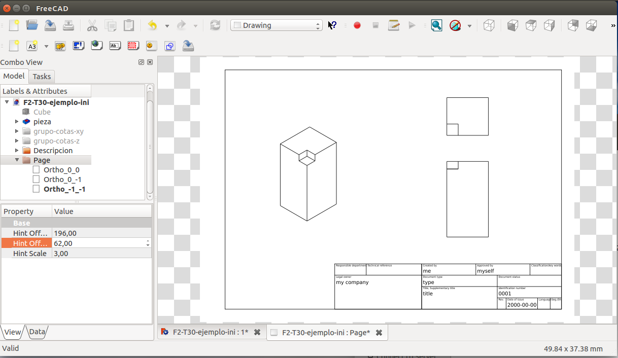The image size is (618, 358).
Task: Click the open in browser globe icon
Action: point(96,46)
